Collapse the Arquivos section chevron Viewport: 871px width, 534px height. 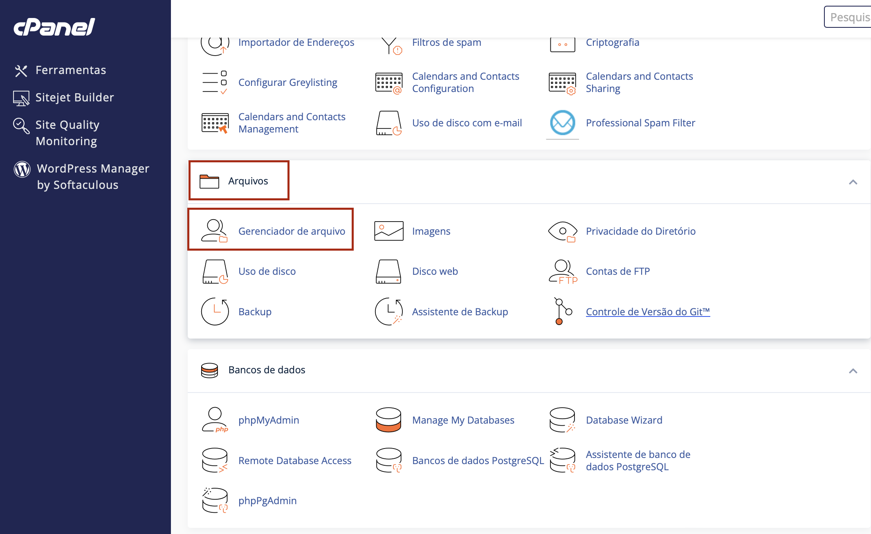853,182
